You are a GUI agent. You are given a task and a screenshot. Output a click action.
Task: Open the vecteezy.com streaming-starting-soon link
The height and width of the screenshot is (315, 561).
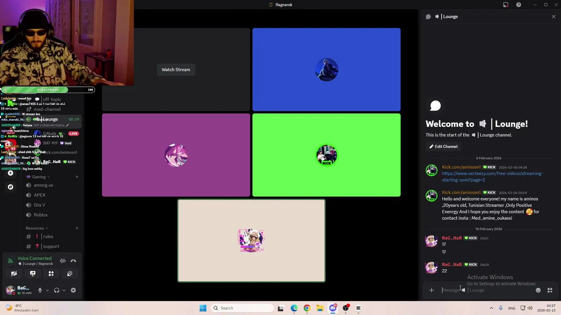click(x=492, y=177)
